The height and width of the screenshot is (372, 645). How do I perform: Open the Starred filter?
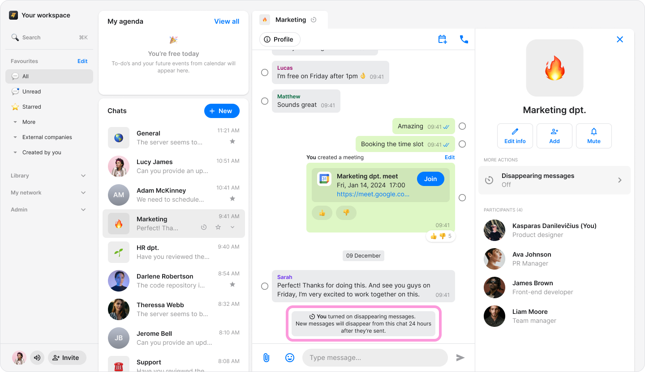click(49, 107)
